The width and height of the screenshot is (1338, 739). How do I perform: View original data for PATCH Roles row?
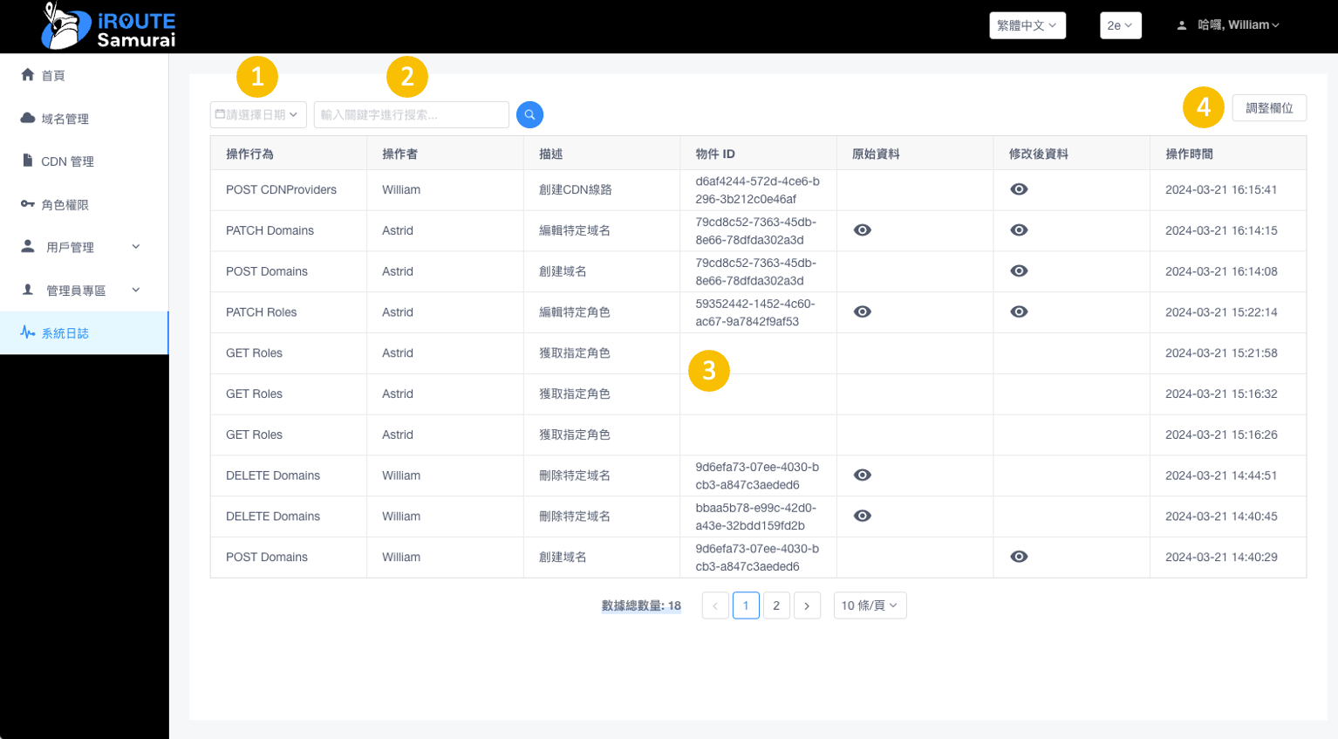coord(862,311)
